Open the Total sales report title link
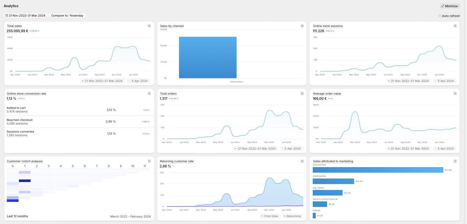This screenshot has height=224, width=467. pyautogui.click(x=14, y=26)
